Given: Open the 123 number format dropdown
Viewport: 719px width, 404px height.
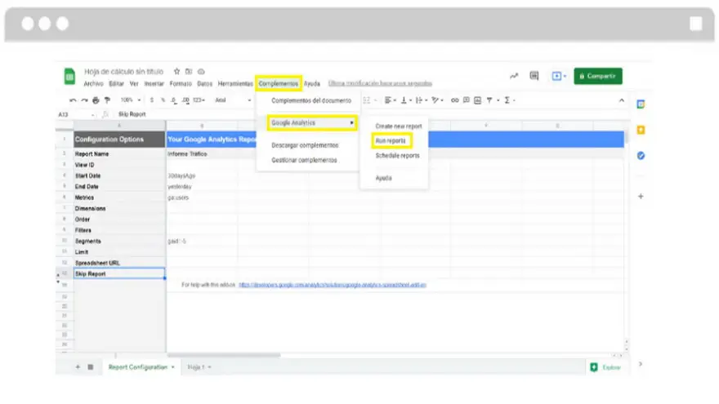Looking at the screenshot, I should point(199,100).
